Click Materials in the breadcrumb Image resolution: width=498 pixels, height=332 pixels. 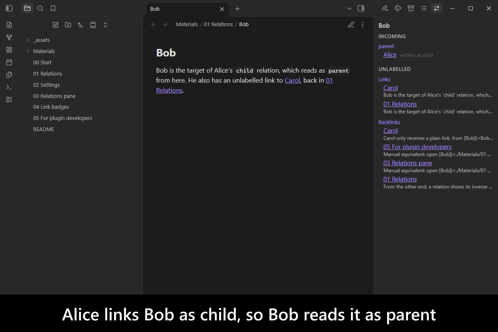coord(187,24)
